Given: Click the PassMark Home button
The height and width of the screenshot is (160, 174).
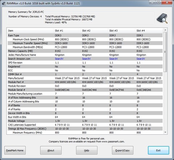Looking at the screenshot, I should point(15,150).
